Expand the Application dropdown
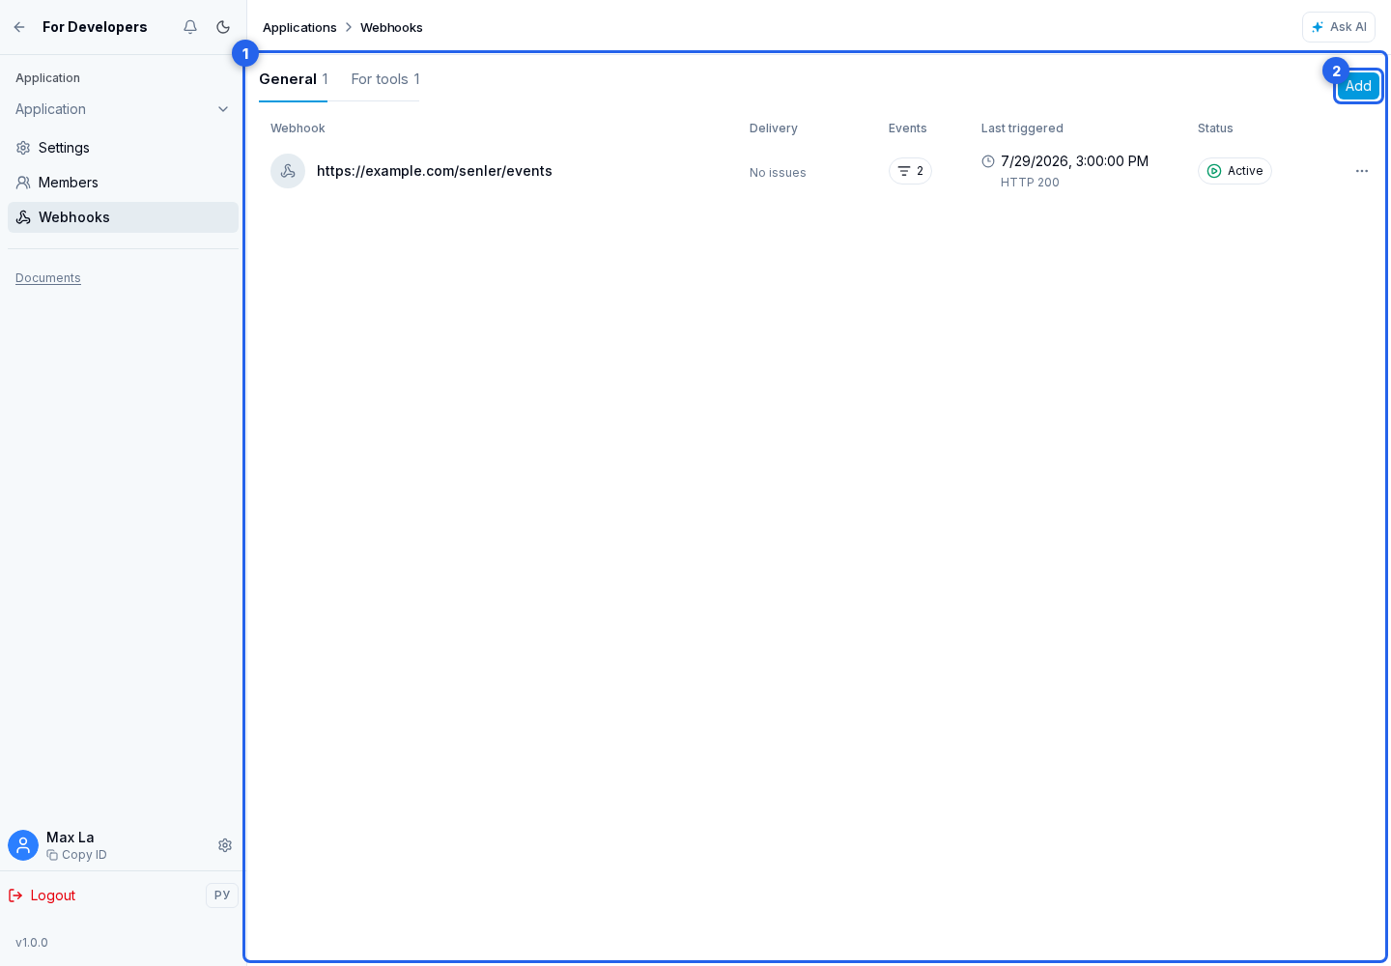The width and height of the screenshot is (1391, 966). pos(123,109)
